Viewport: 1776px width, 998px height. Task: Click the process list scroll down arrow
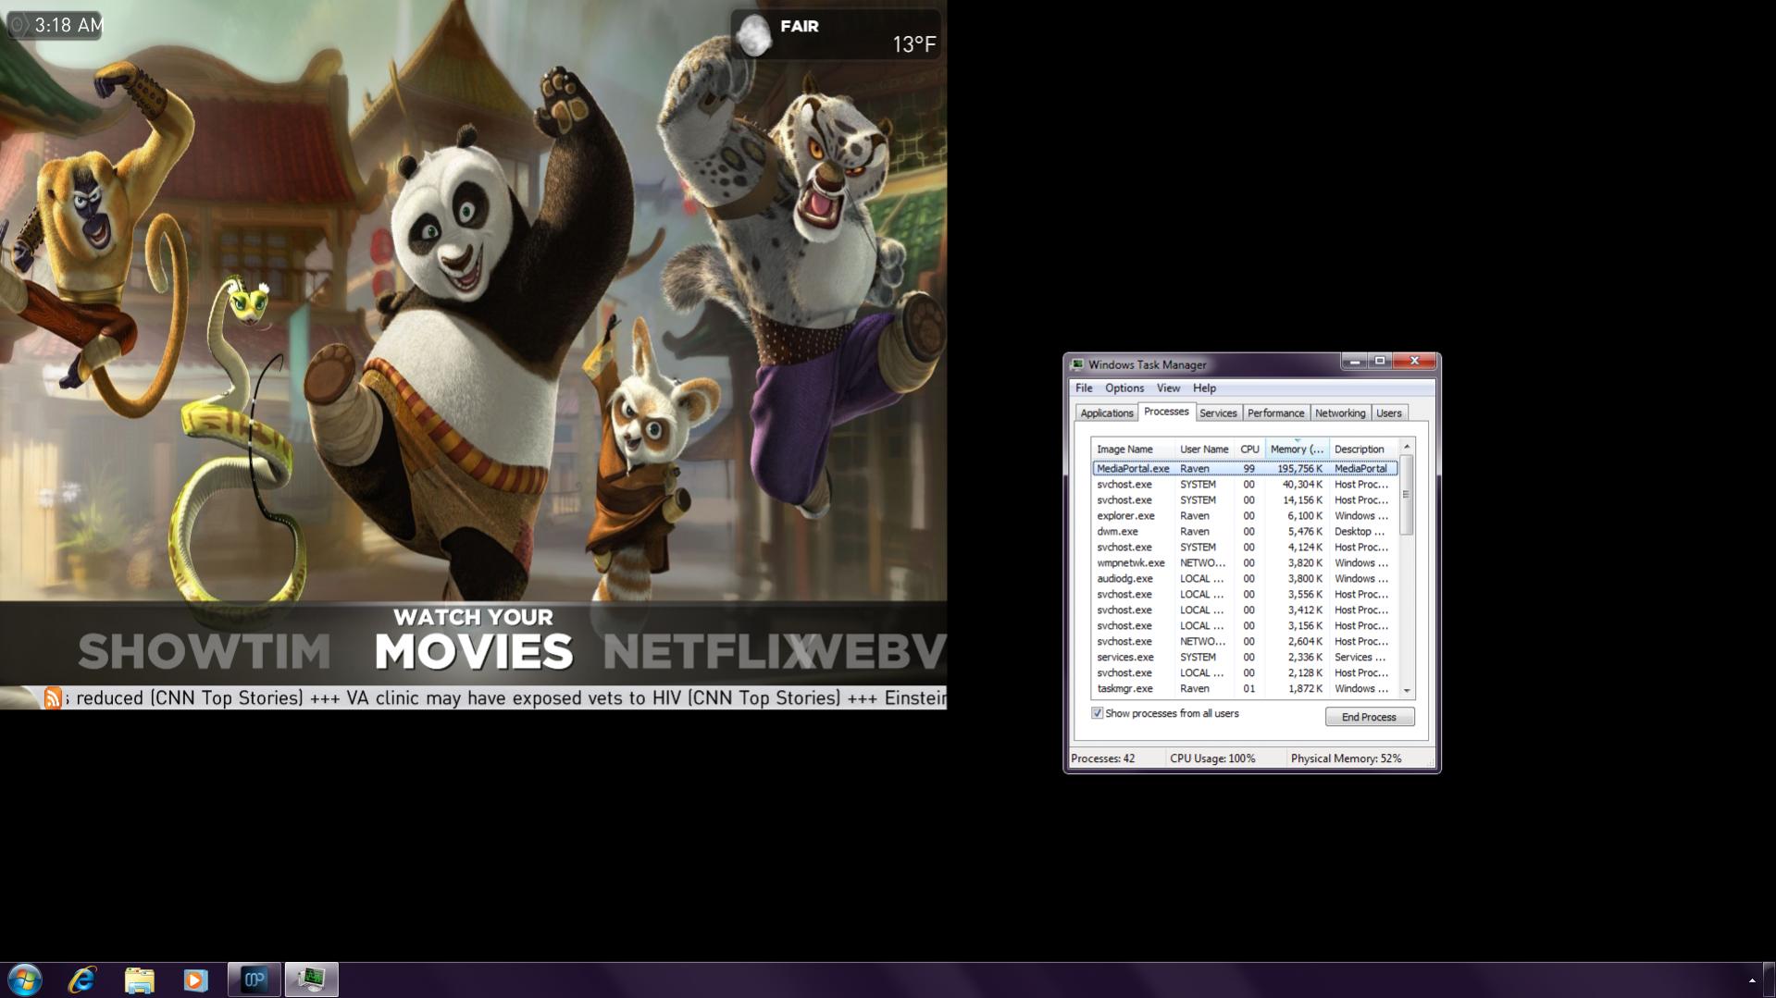click(x=1407, y=691)
